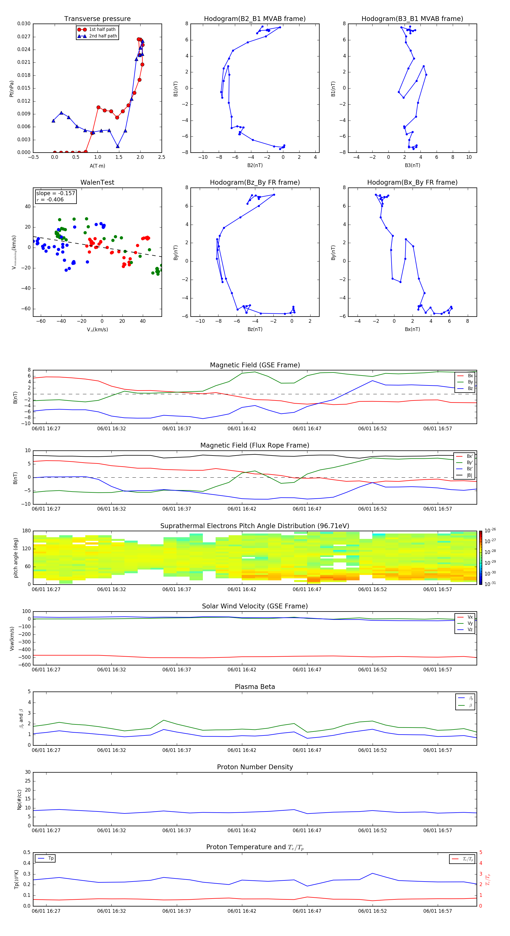Click the 'Bx' entry in GSE legend

click(465, 376)
